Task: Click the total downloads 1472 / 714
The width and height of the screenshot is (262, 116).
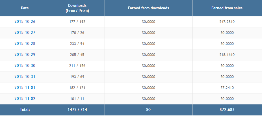Action: click(x=77, y=110)
